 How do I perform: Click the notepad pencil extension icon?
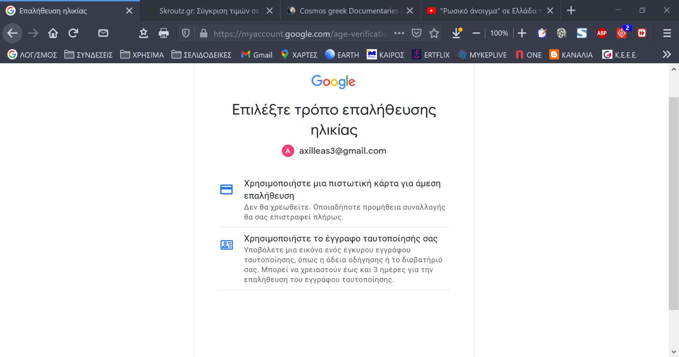pyautogui.click(x=542, y=33)
